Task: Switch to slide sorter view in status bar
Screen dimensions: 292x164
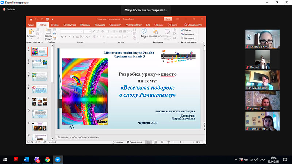Action: click(155, 142)
